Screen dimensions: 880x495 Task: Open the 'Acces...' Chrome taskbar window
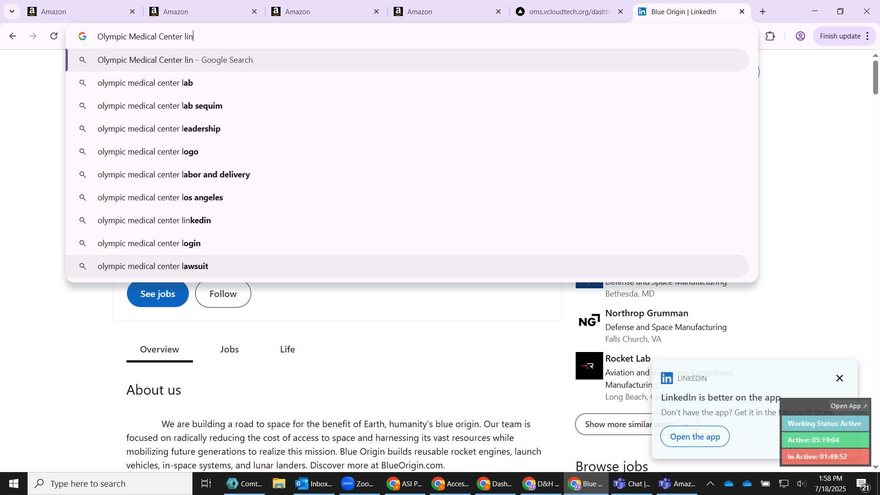click(450, 484)
